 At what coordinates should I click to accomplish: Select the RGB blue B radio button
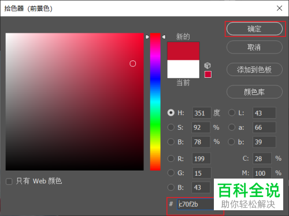point(171,187)
